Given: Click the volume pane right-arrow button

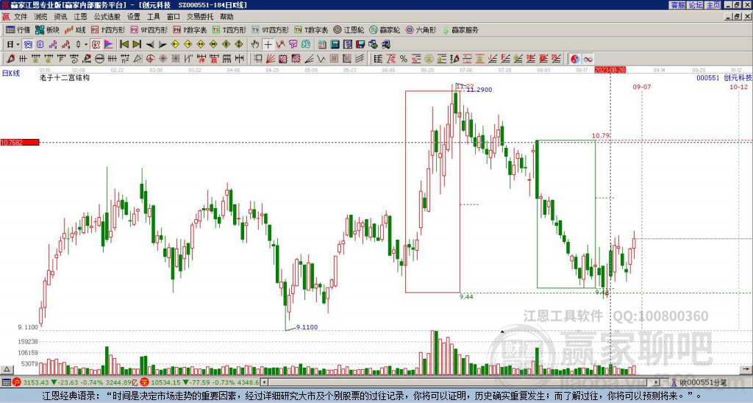Looking at the screenshot, I should pos(747,369).
